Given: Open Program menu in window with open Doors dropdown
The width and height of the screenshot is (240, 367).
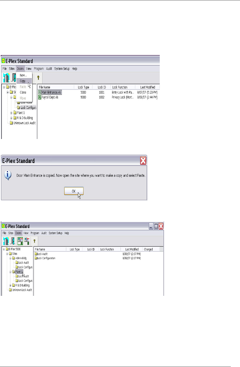Looking at the screenshot, I should click(x=39, y=69).
